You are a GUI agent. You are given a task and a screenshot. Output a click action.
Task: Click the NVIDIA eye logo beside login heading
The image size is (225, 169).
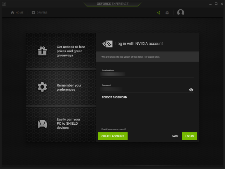click(107, 44)
